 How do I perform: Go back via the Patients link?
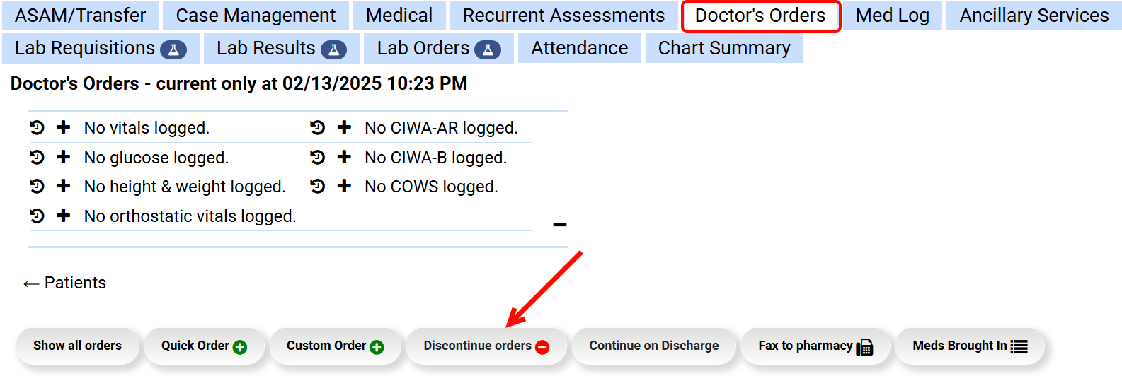point(65,283)
